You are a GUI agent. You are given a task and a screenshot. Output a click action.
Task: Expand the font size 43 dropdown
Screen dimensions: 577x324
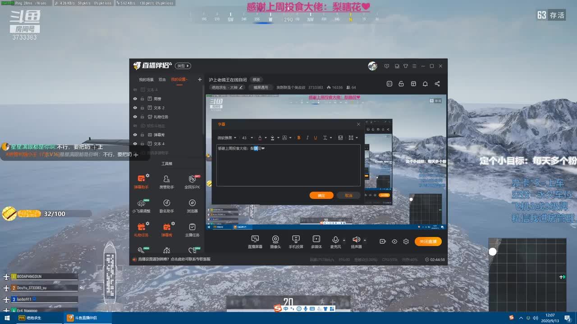tap(247, 138)
